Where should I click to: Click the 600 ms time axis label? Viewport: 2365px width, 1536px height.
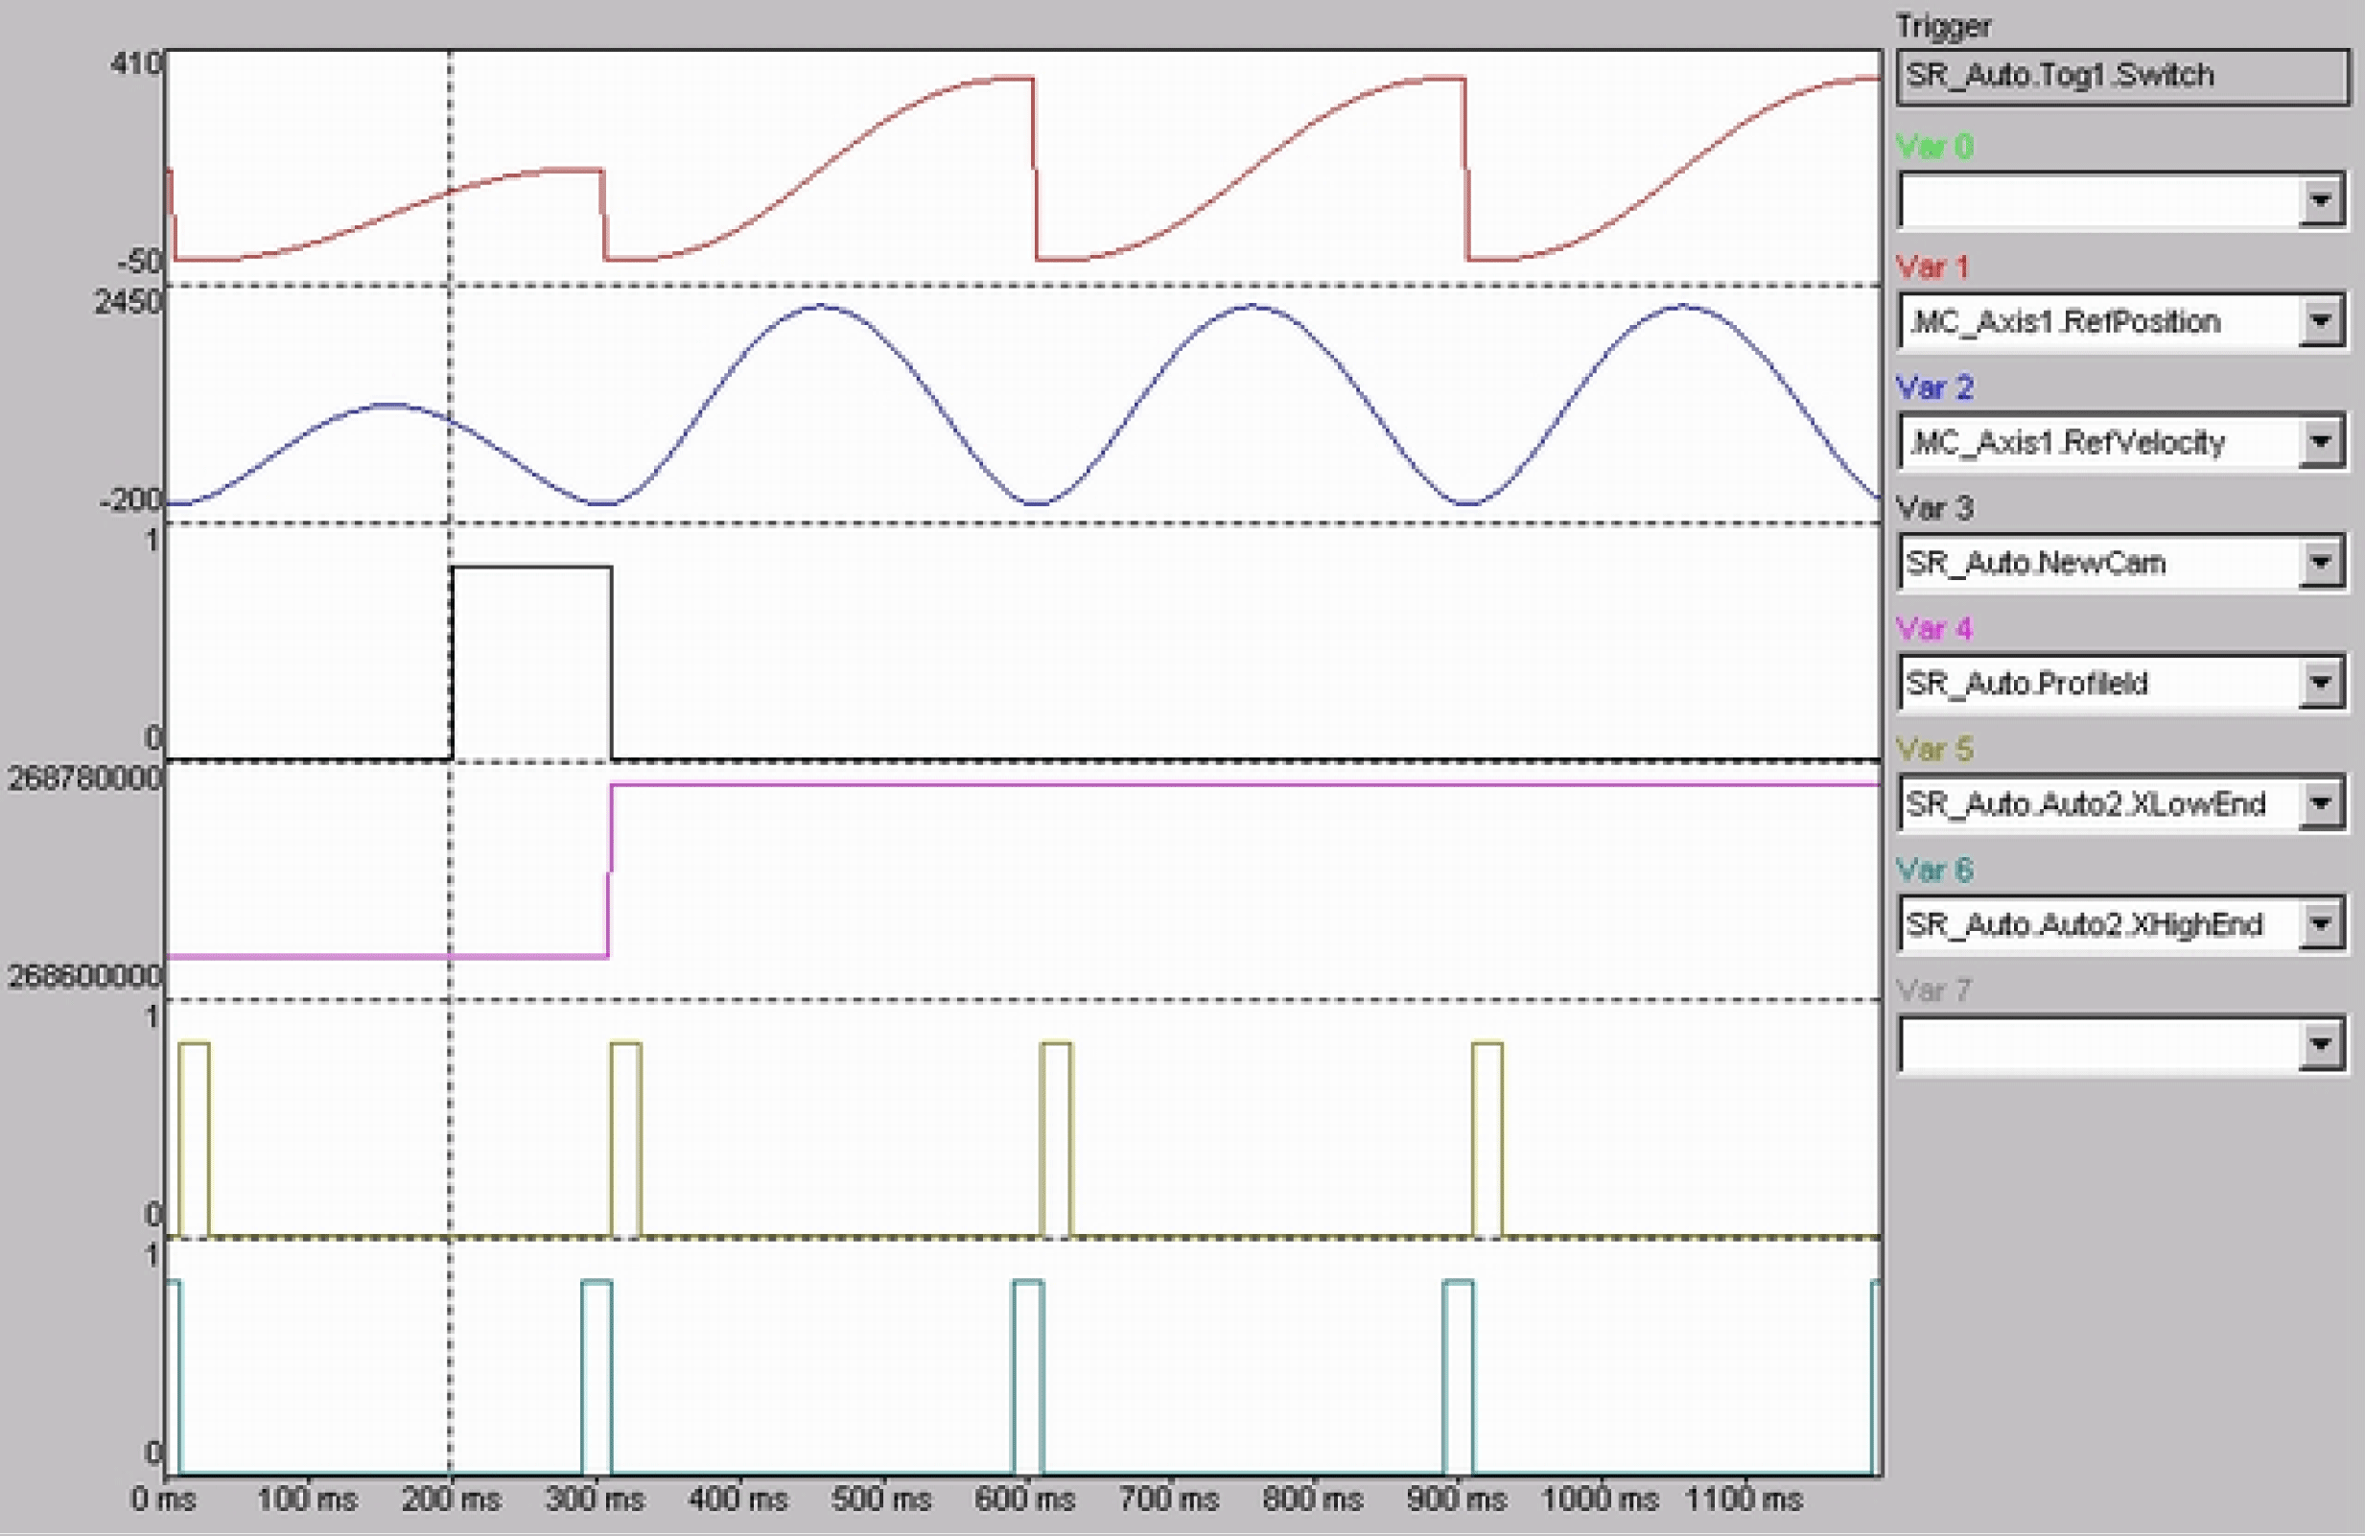pyautogui.click(x=1024, y=1500)
